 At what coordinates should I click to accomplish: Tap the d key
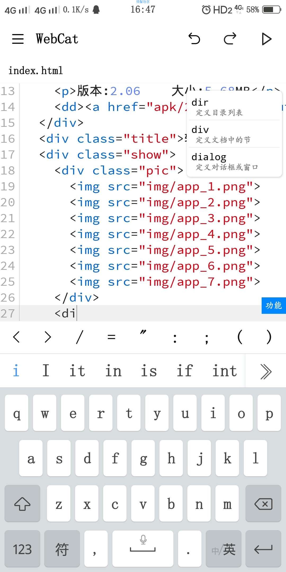[87, 458]
